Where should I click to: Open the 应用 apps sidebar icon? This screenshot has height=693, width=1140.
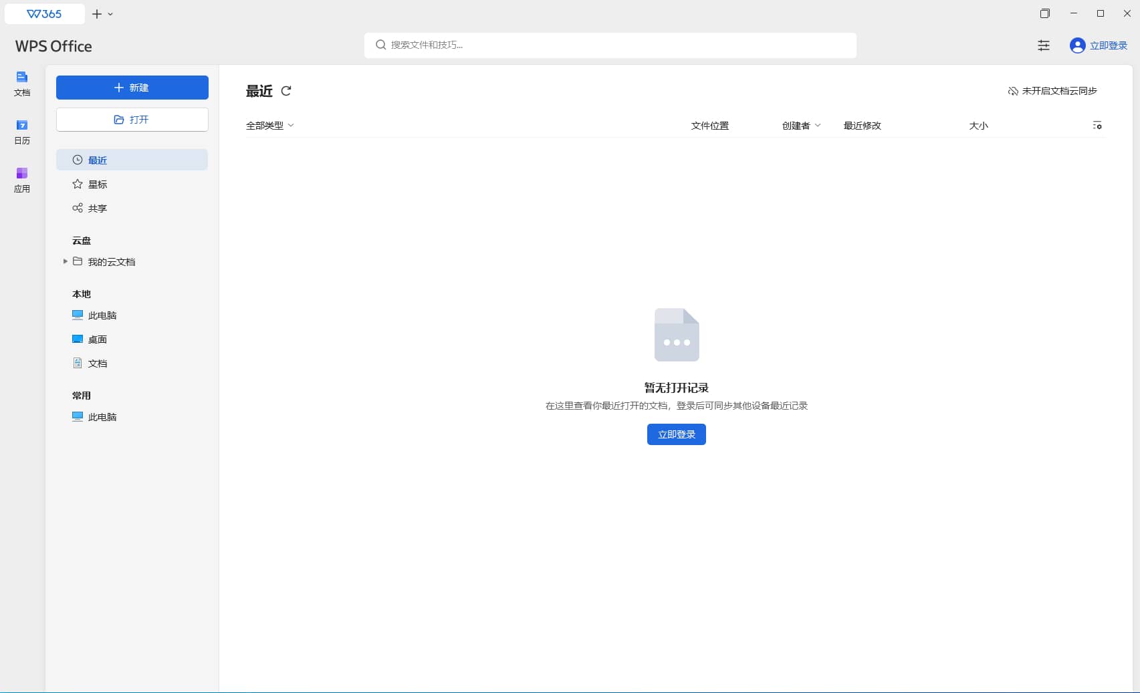(21, 179)
